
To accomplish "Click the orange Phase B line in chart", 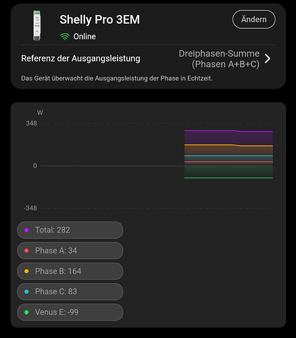I will (209, 145).
